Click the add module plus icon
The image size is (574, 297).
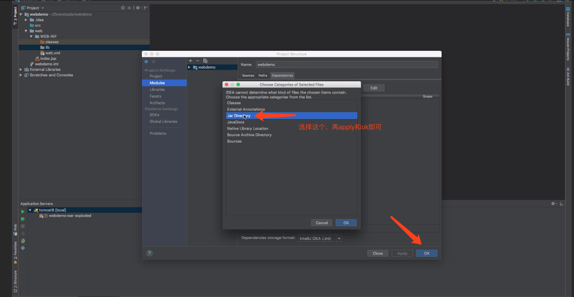click(190, 61)
